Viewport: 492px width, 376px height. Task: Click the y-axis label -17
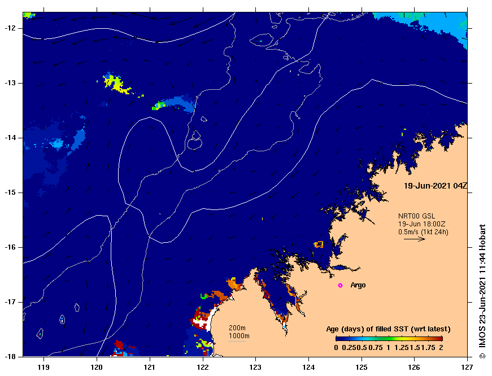click(x=10, y=302)
